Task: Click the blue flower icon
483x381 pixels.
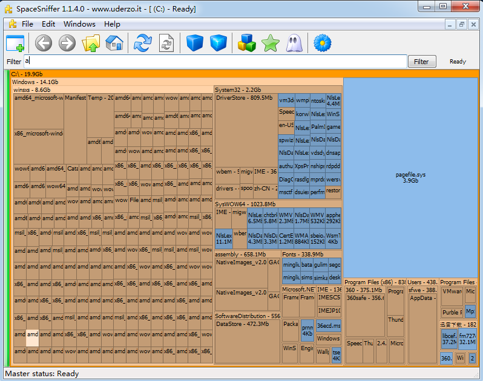Action: (323, 43)
